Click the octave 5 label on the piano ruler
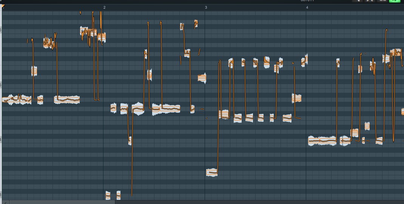Viewport: 404px width, 204px height. point(1,85)
